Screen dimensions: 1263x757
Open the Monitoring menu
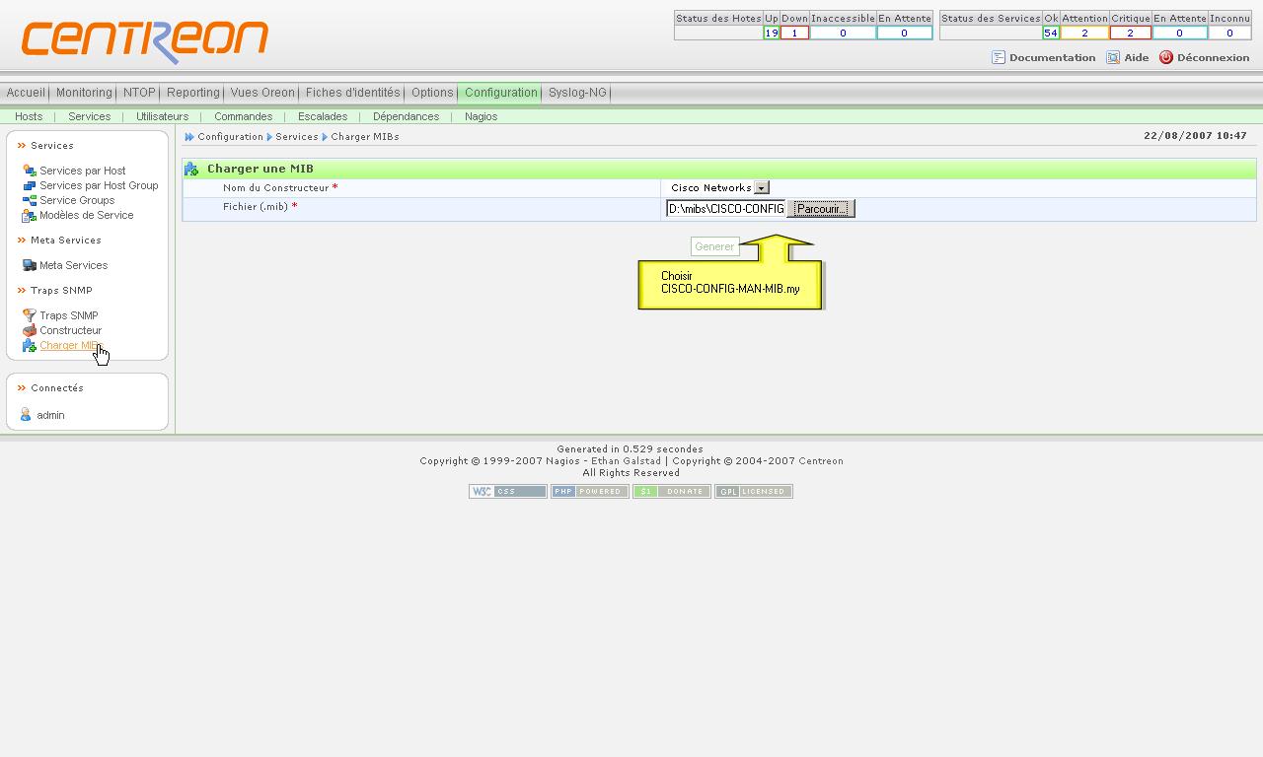click(x=84, y=93)
